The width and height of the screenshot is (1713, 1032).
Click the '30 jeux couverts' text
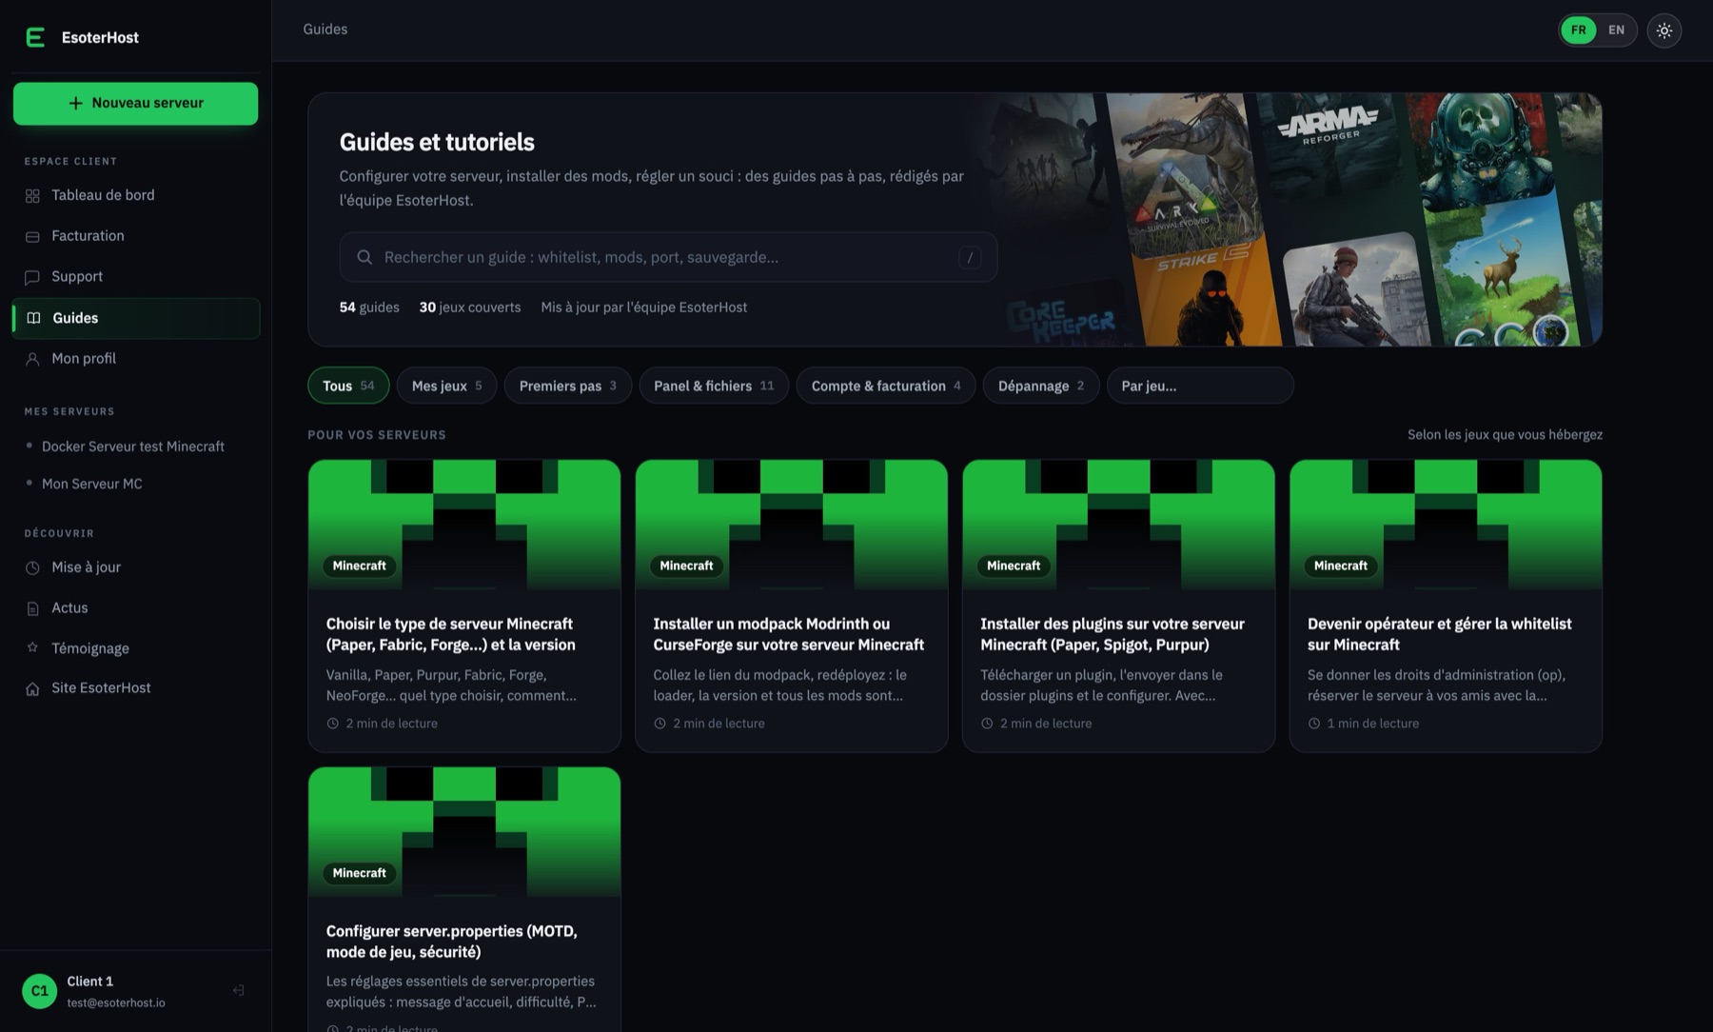click(470, 308)
